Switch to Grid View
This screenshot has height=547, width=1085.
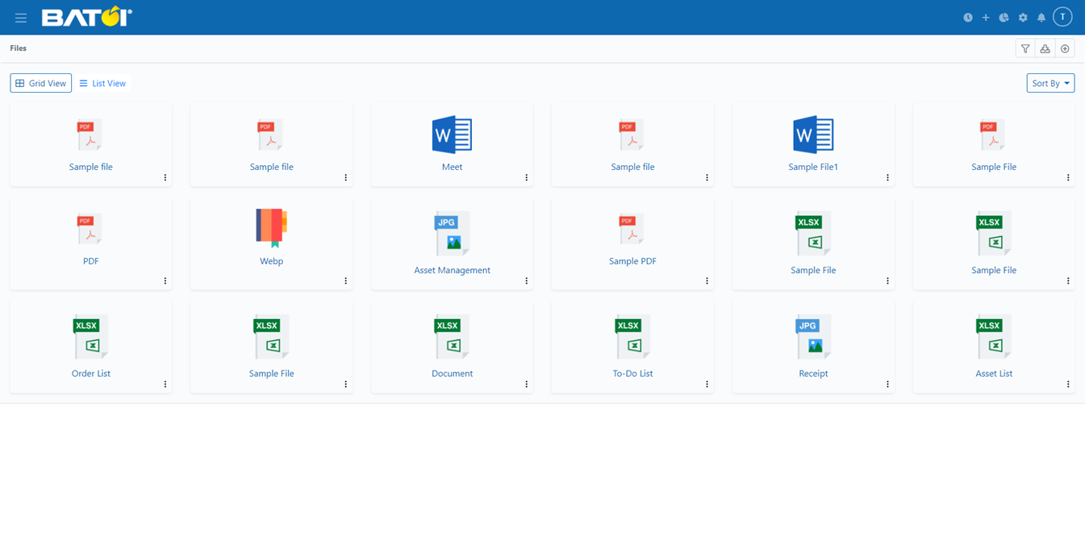[x=41, y=83]
